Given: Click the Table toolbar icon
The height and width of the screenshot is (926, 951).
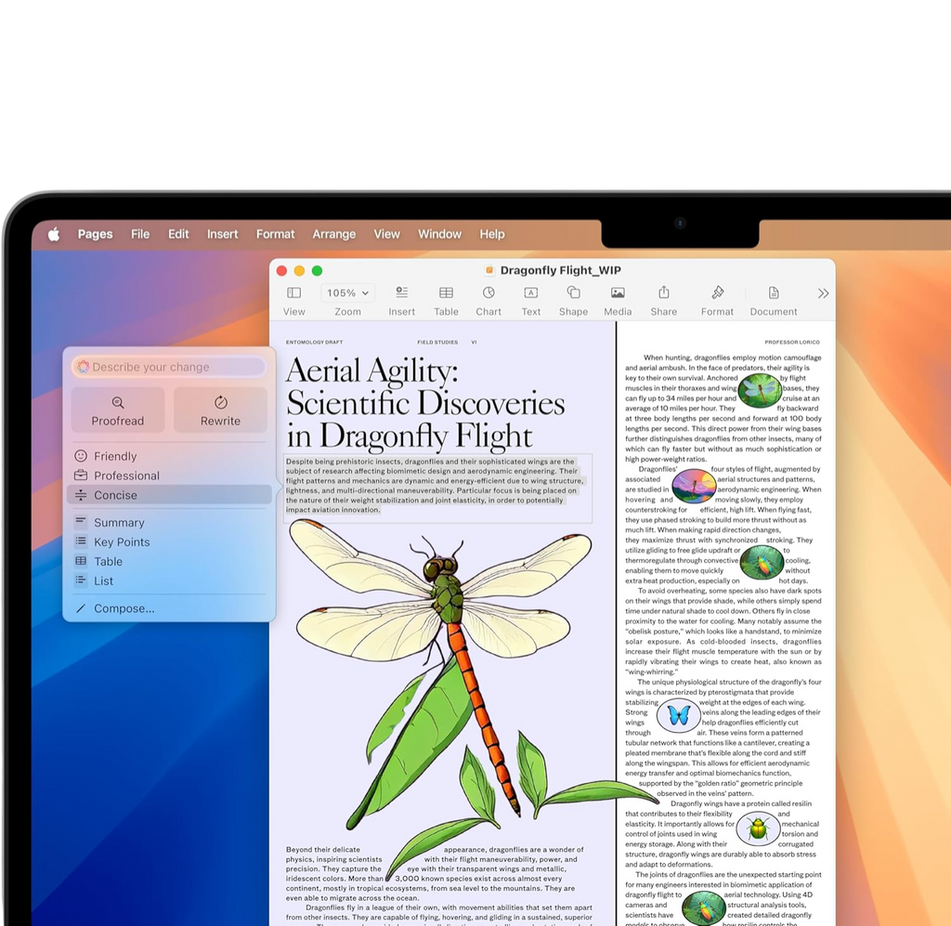Looking at the screenshot, I should point(446,293).
